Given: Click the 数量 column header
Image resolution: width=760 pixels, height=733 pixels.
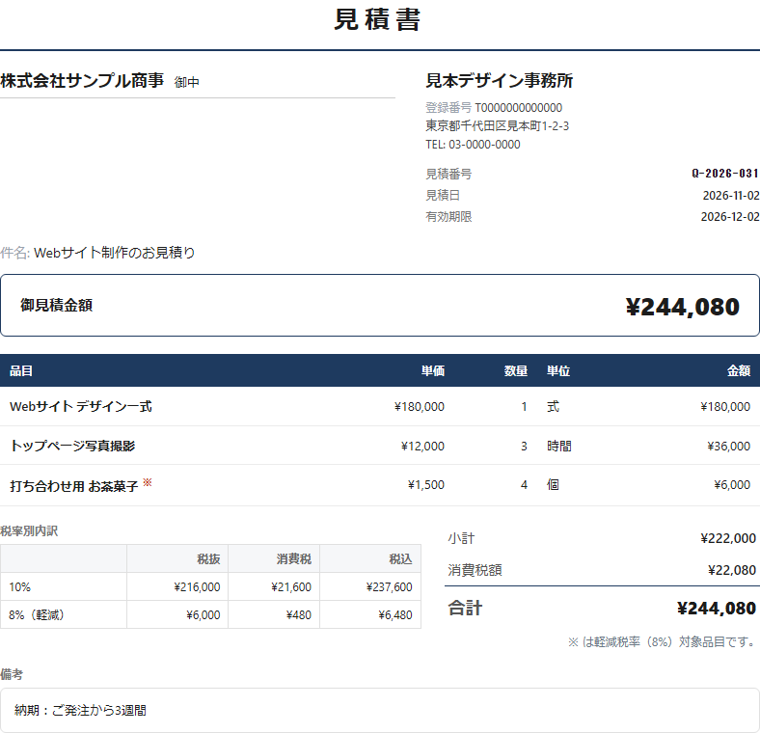Looking at the screenshot, I should pos(516,371).
